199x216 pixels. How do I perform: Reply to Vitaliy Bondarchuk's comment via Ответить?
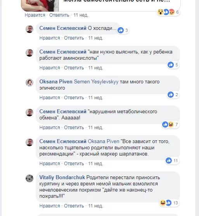point(74,206)
